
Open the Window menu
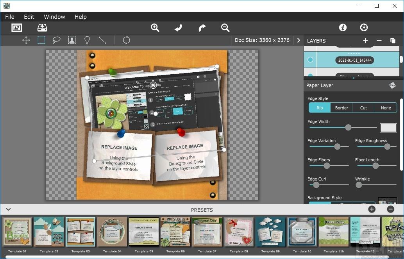[54, 17]
